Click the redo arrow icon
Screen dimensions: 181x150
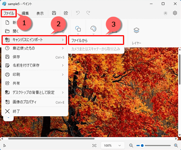pyautogui.click(x=88, y=13)
